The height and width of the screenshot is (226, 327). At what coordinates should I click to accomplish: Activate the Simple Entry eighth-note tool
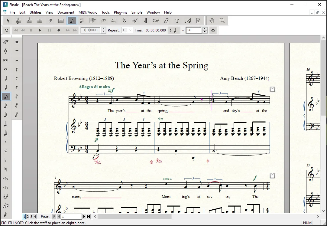point(72,21)
